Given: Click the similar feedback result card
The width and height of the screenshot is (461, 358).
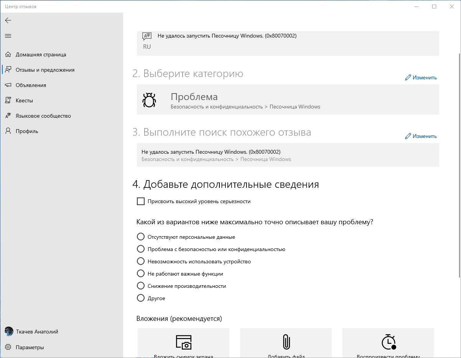Looking at the screenshot, I should 288,155.
